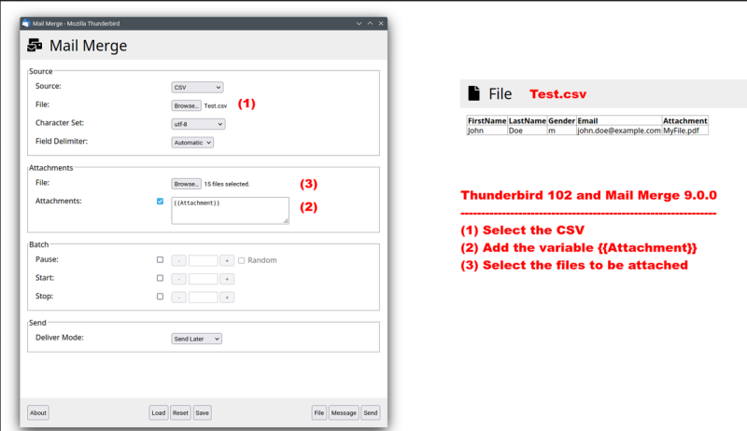This screenshot has width=747, height=431.
Task: Click the Stop value field
Action: point(203,298)
